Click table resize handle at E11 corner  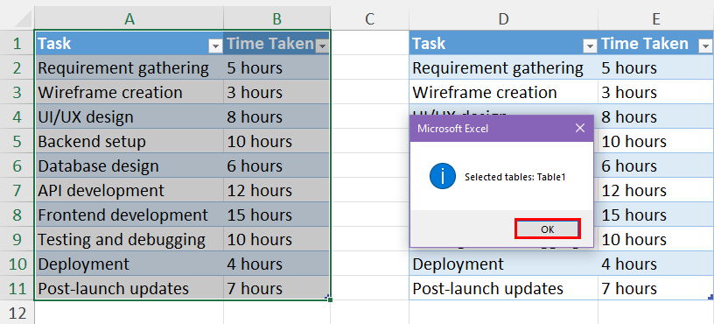[710, 297]
